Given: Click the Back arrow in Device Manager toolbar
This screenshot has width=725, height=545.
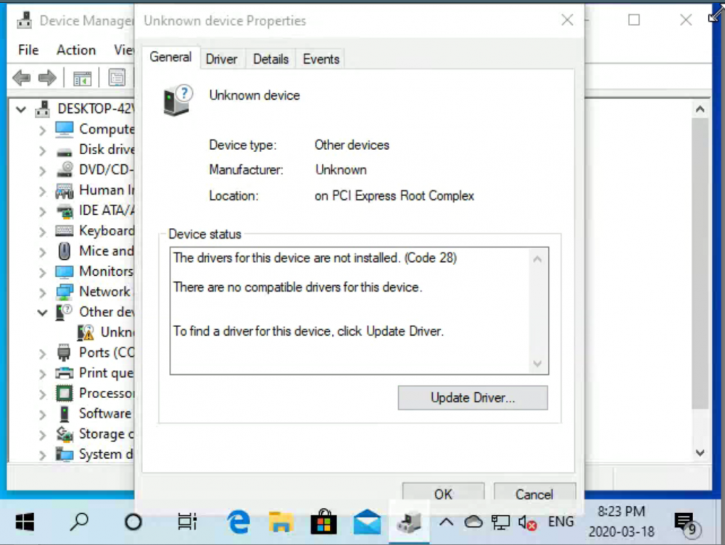Looking at the screenshot, I should (21, 77).
